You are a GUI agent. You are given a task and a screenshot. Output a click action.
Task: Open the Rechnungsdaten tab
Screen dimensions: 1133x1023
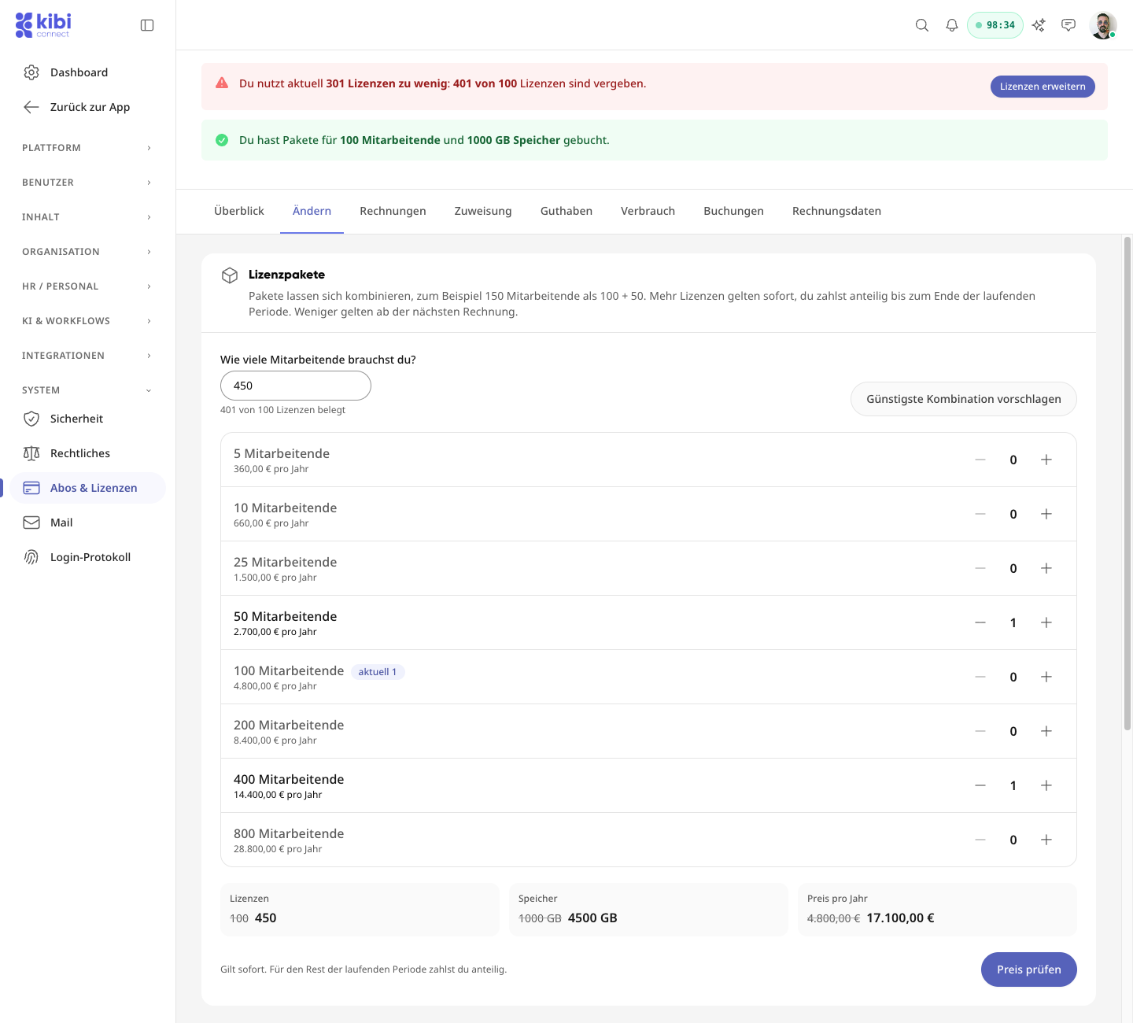pos(836,211)
